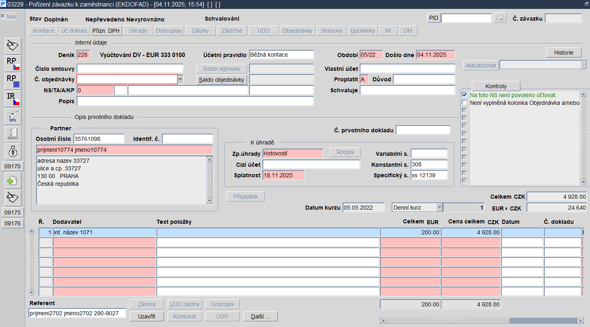This screenshot has height=327, width=590.
Task: Click the ÚKOLY checklist sidebar icon
Action: click(13, 134)
